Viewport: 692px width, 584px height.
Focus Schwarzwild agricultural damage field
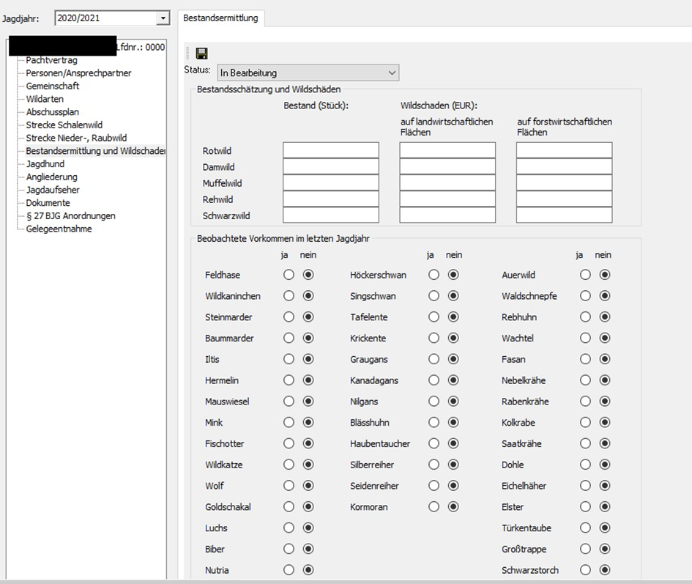(x=447, y=215)
